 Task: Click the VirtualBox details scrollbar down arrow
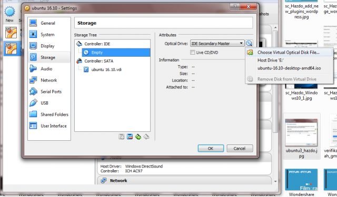[x=275, y=181]
